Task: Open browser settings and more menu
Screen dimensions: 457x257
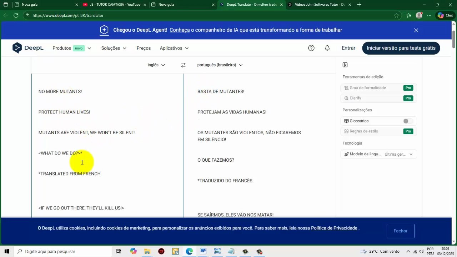Action: tap(429, 15)
